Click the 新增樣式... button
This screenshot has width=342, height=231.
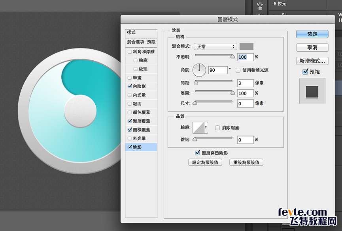pos(312,61)
